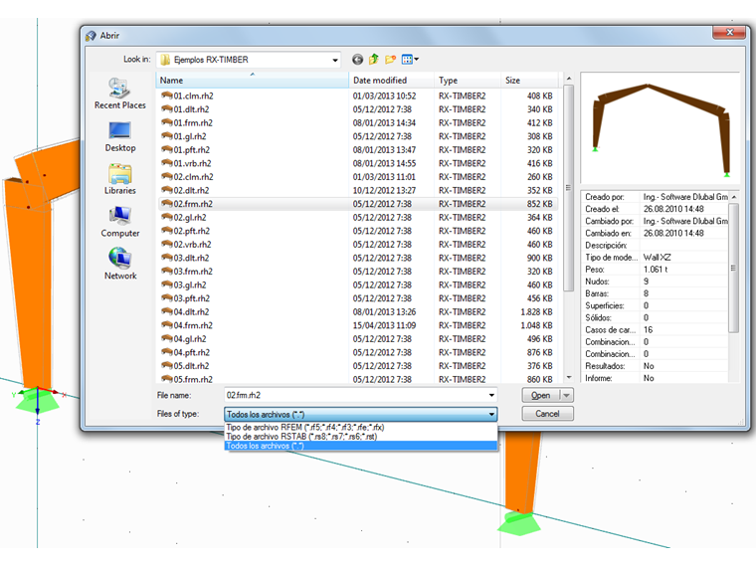Open the View menu icon

[410, 60]
